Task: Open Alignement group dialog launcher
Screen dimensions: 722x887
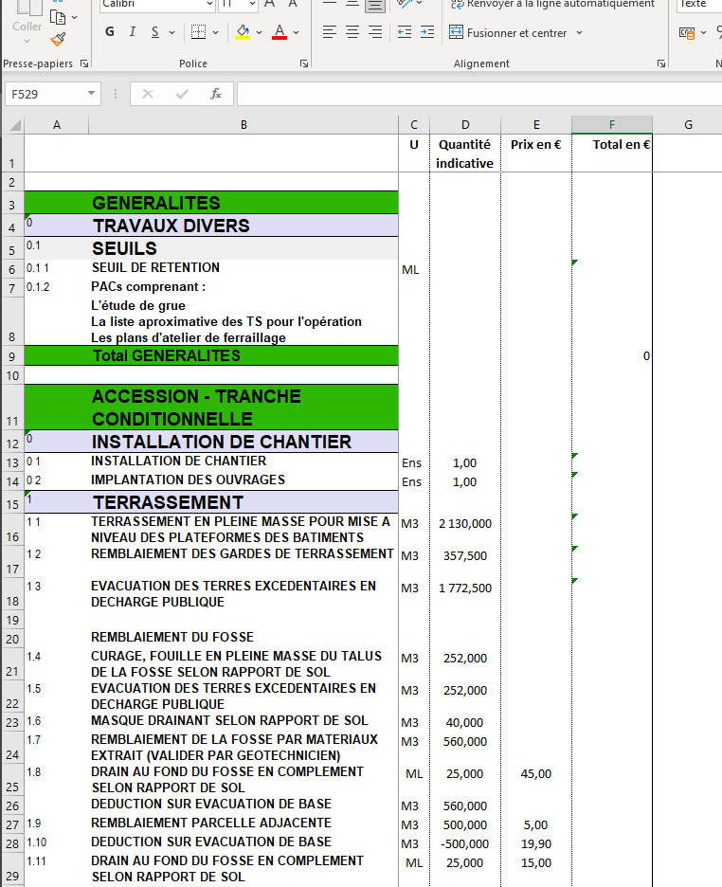Action: tap(661, 63)
